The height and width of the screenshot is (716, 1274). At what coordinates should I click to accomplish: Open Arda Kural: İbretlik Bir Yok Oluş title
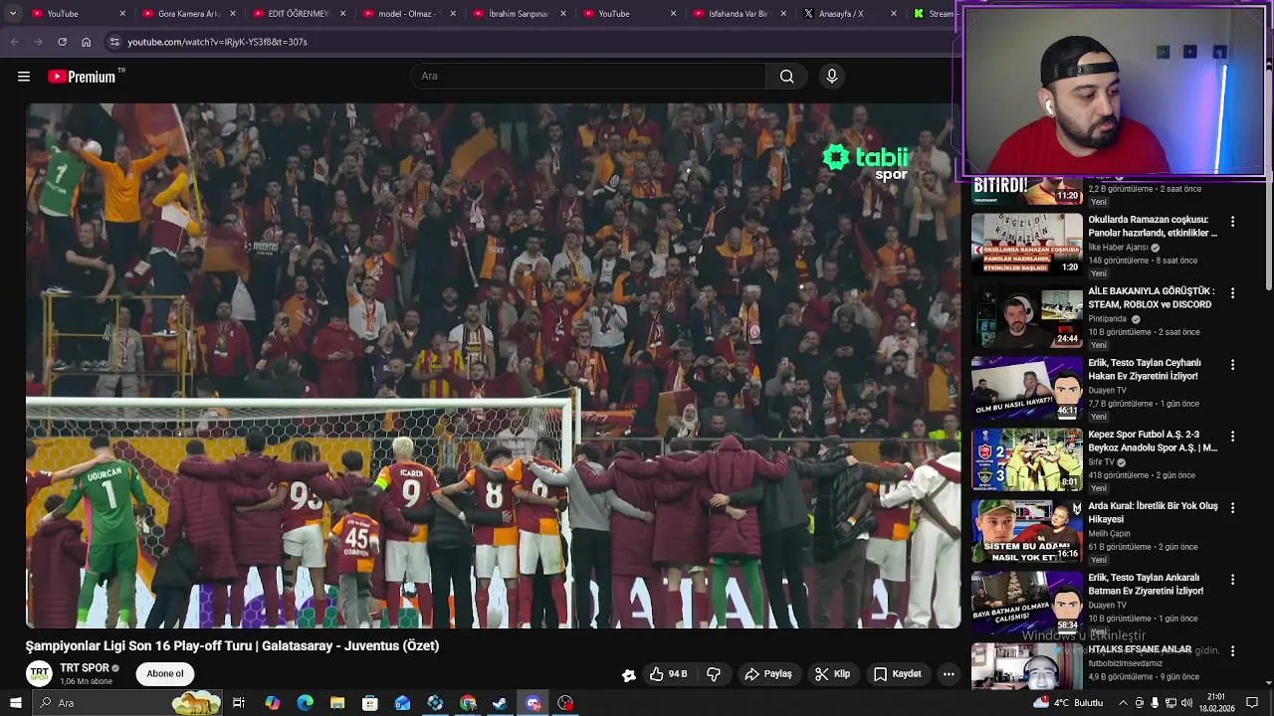pyautogui.click(x=1153, y=512)
